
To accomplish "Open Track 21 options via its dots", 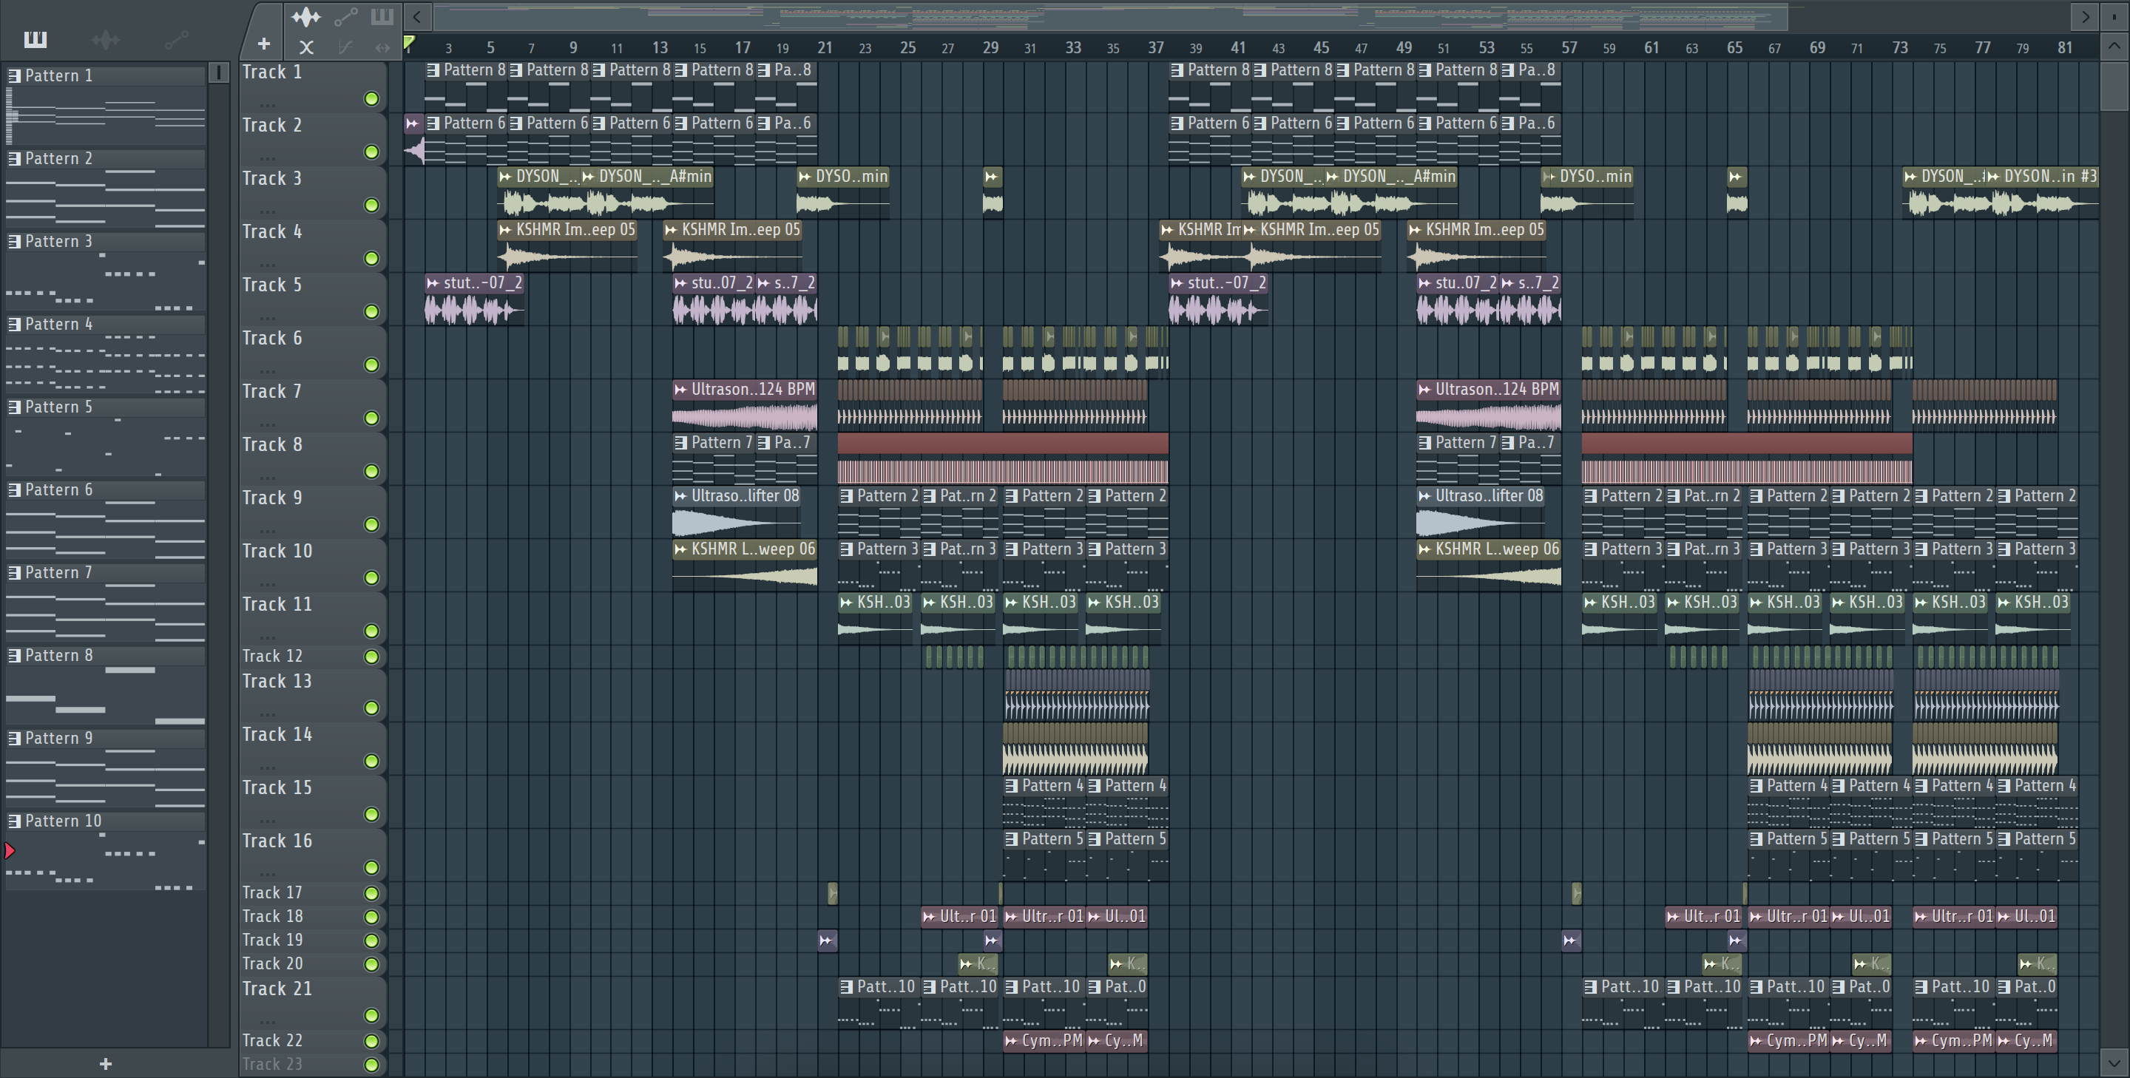I will [x=267, y=1021].
